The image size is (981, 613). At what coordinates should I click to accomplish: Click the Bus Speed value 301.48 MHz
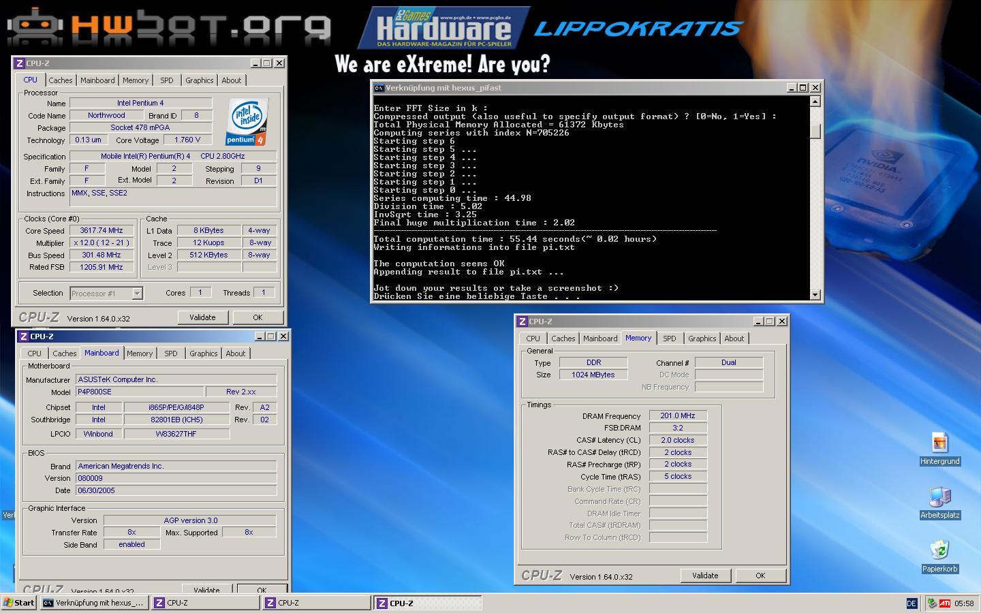102,255
